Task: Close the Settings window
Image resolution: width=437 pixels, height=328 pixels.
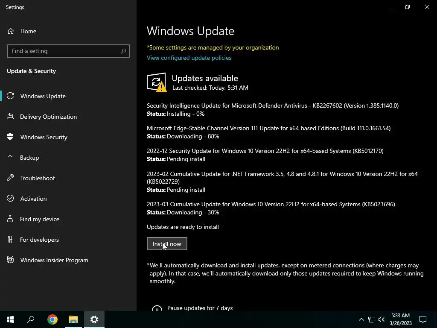Action: tap(427, 7)
